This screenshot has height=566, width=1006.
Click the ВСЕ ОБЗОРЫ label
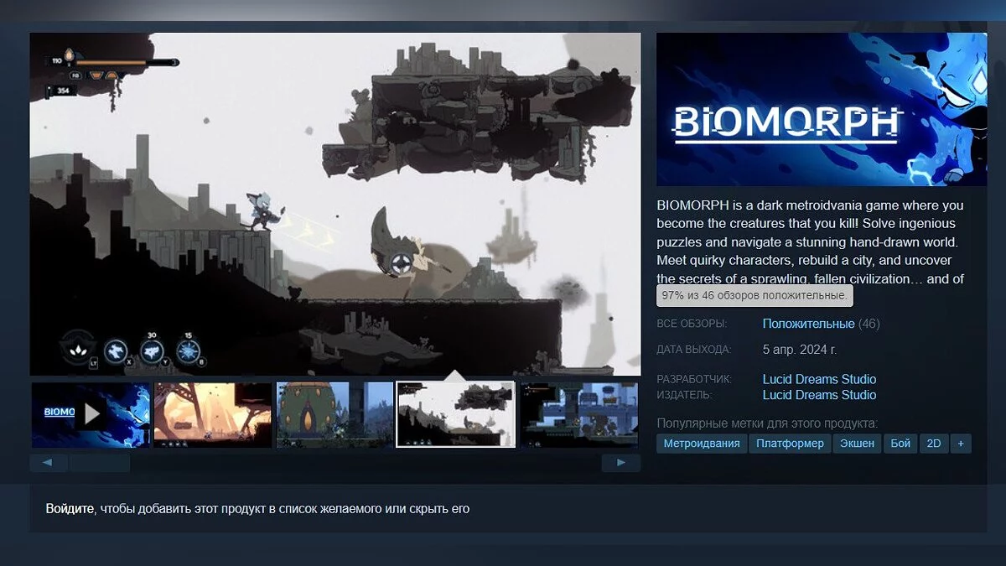point(692,324)
